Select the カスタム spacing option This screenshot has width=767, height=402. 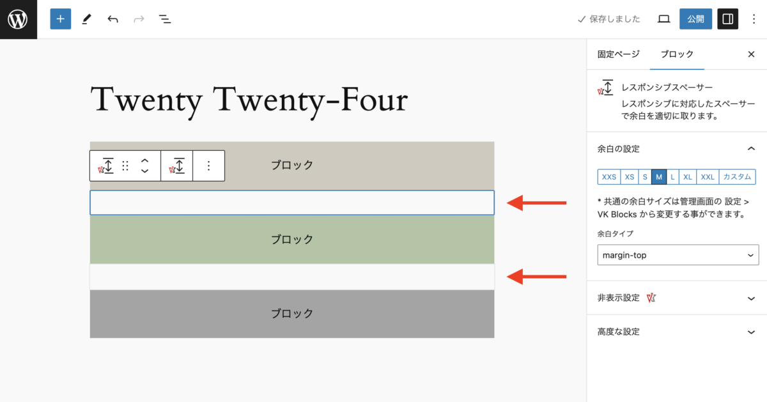(x=735, y=176)
